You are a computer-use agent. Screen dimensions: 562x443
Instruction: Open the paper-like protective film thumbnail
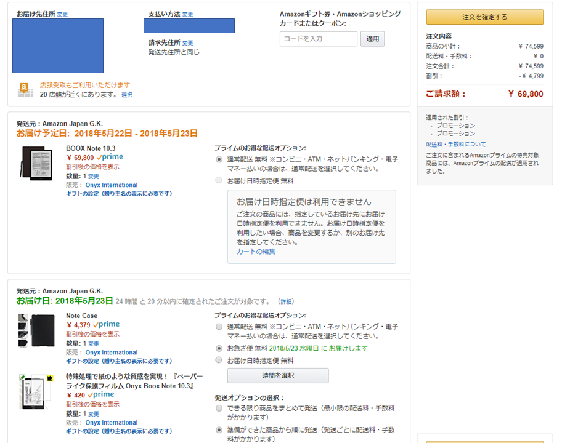pyautogui.click(x=36, y=391)
